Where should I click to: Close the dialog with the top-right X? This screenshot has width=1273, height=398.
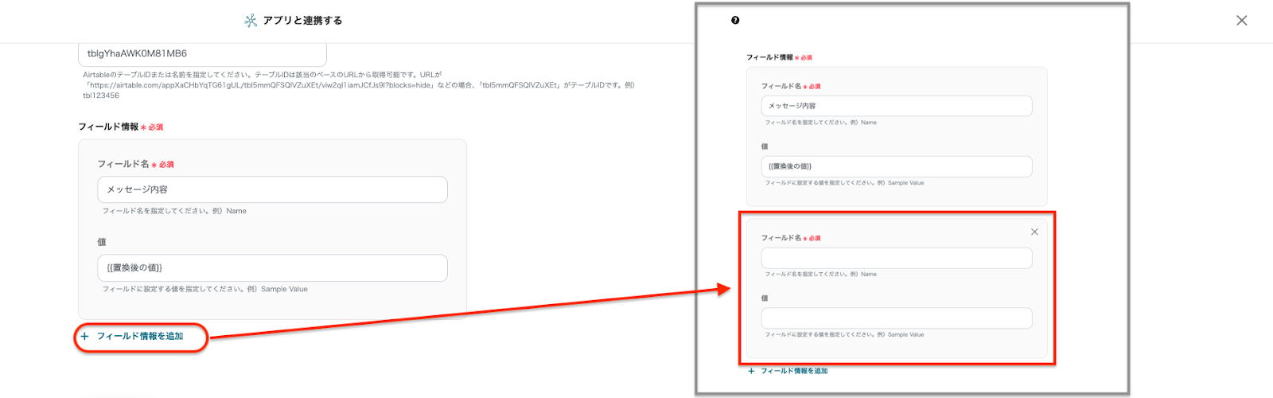1242,21
